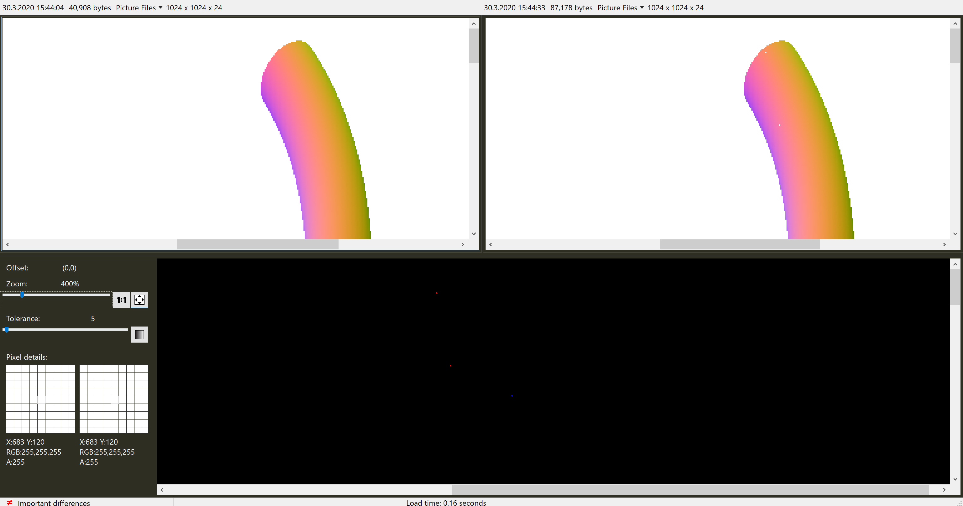Viewport: 963px width, 506px height.
Task: Open the right Picture Files dropdown
Action: (x=642, y=8)
